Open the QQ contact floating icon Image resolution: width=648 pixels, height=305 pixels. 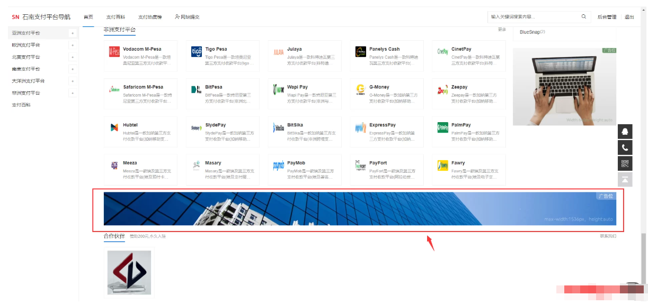[x=625, y=132]
